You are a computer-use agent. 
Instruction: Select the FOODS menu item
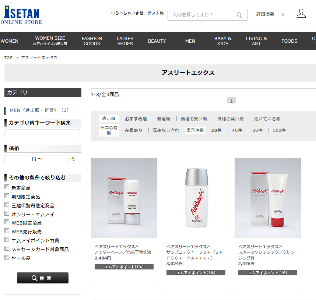289,41
